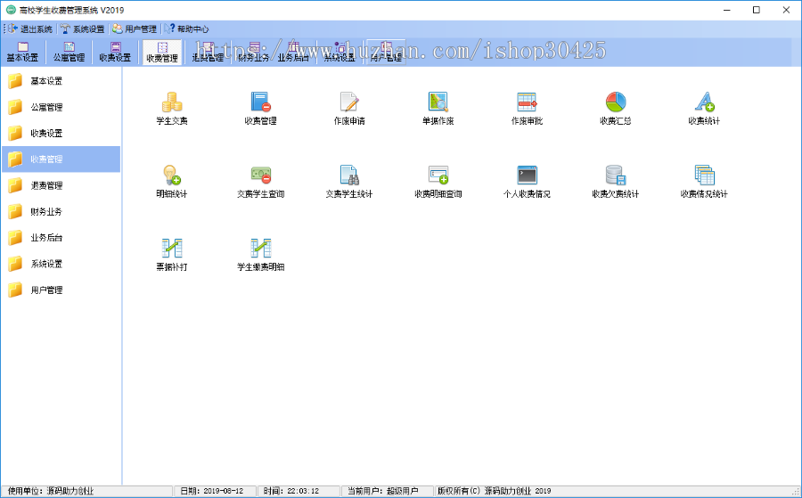The image size is (802, 498).
Task: Select 业务后台 folder in sidebar
Action: (61, 237)
